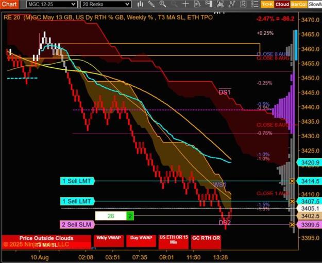Click the 3405.1 current price label
Image resolution: width=322 pixels, height=263 pixels.
click(310, 209)
